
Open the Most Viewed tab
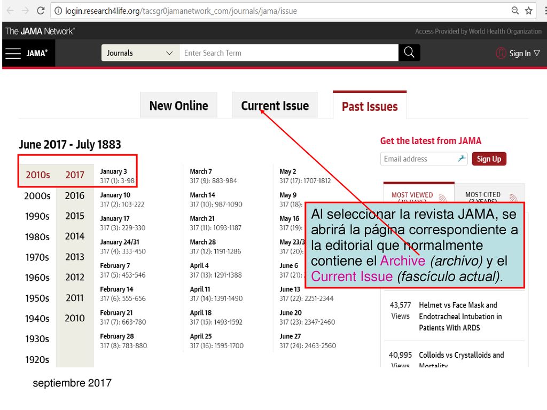coord(419,193)
